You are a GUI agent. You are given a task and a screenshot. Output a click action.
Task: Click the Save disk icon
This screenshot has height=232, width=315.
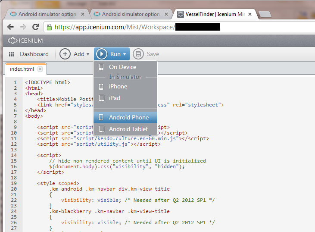138,54
